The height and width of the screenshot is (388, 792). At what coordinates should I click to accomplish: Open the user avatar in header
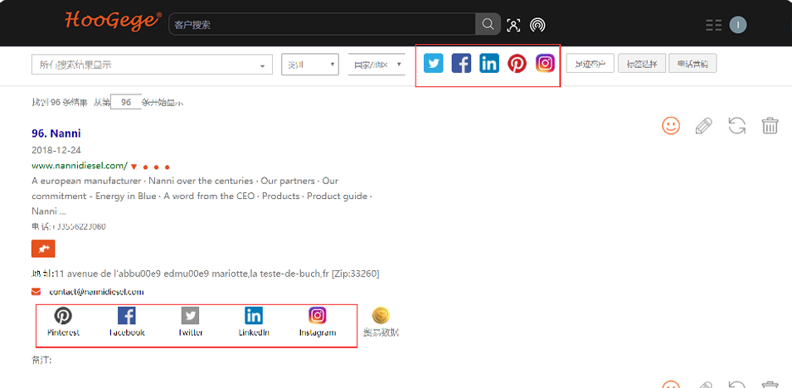738,25
